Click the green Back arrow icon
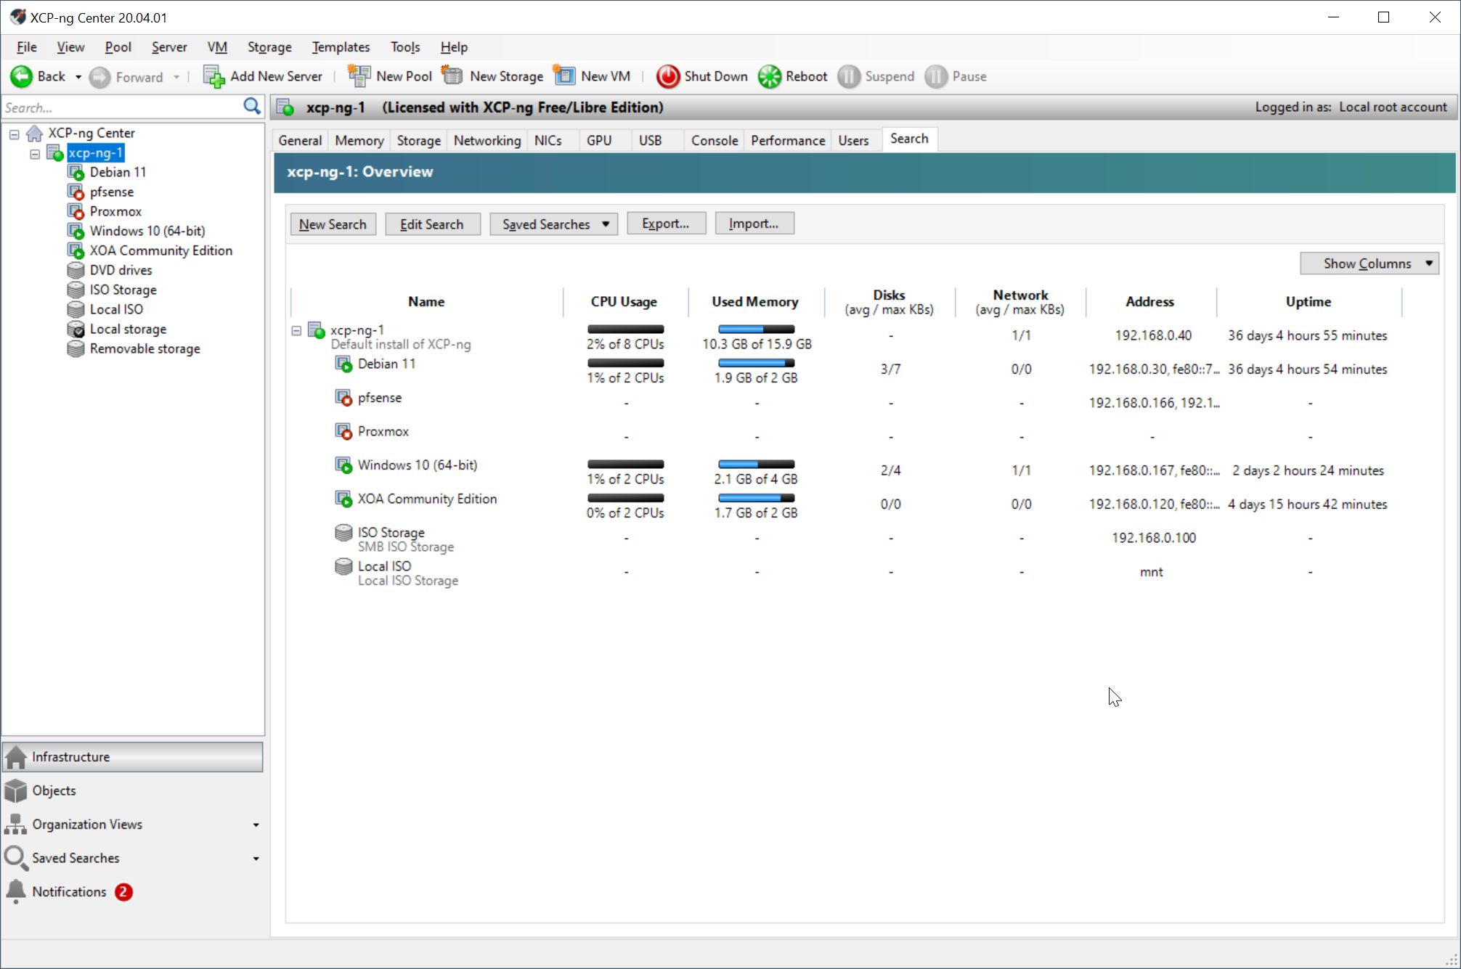1461x969 pixels. (x=21, y=76)
